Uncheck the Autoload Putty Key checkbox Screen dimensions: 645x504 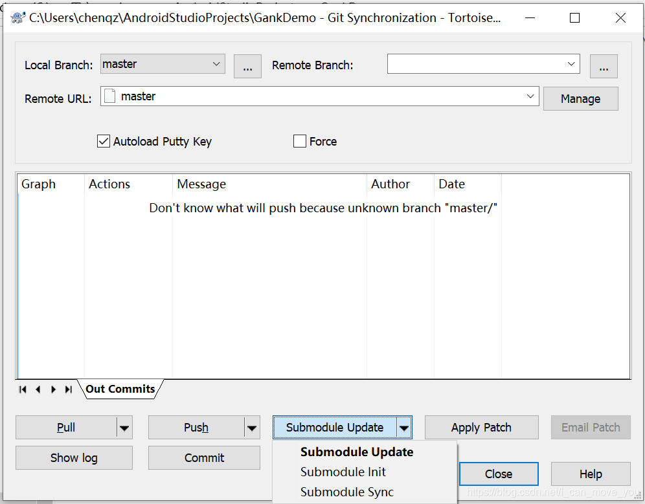click(x=103, y=141)
